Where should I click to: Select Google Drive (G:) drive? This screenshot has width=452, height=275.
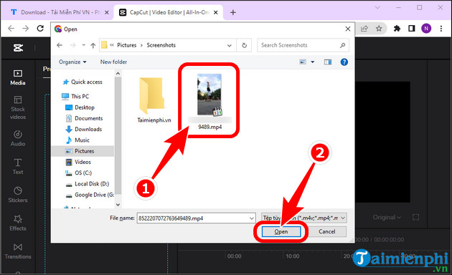[x=90, y=195]
